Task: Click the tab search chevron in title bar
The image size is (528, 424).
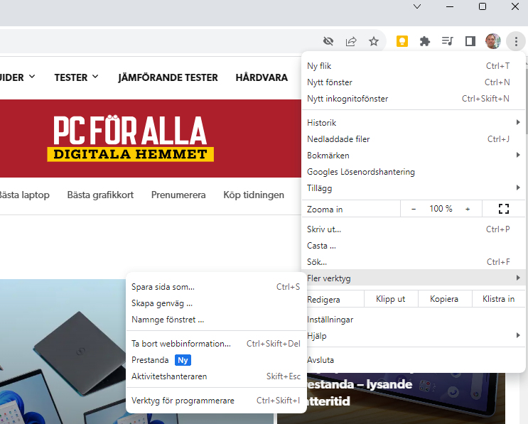Action: click(417, 6)
